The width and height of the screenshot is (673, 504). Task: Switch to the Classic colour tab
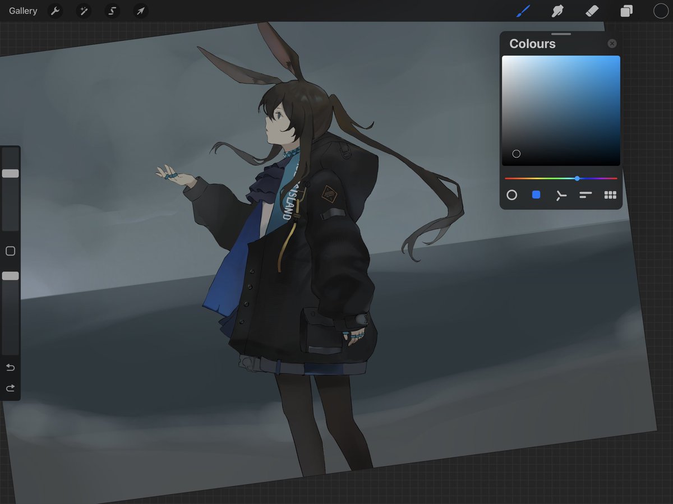click(x=536, y=195)
